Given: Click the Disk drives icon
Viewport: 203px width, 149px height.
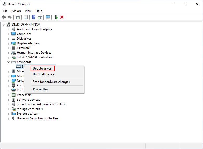Looking at the screenshot, I should (x=14, y=39).
